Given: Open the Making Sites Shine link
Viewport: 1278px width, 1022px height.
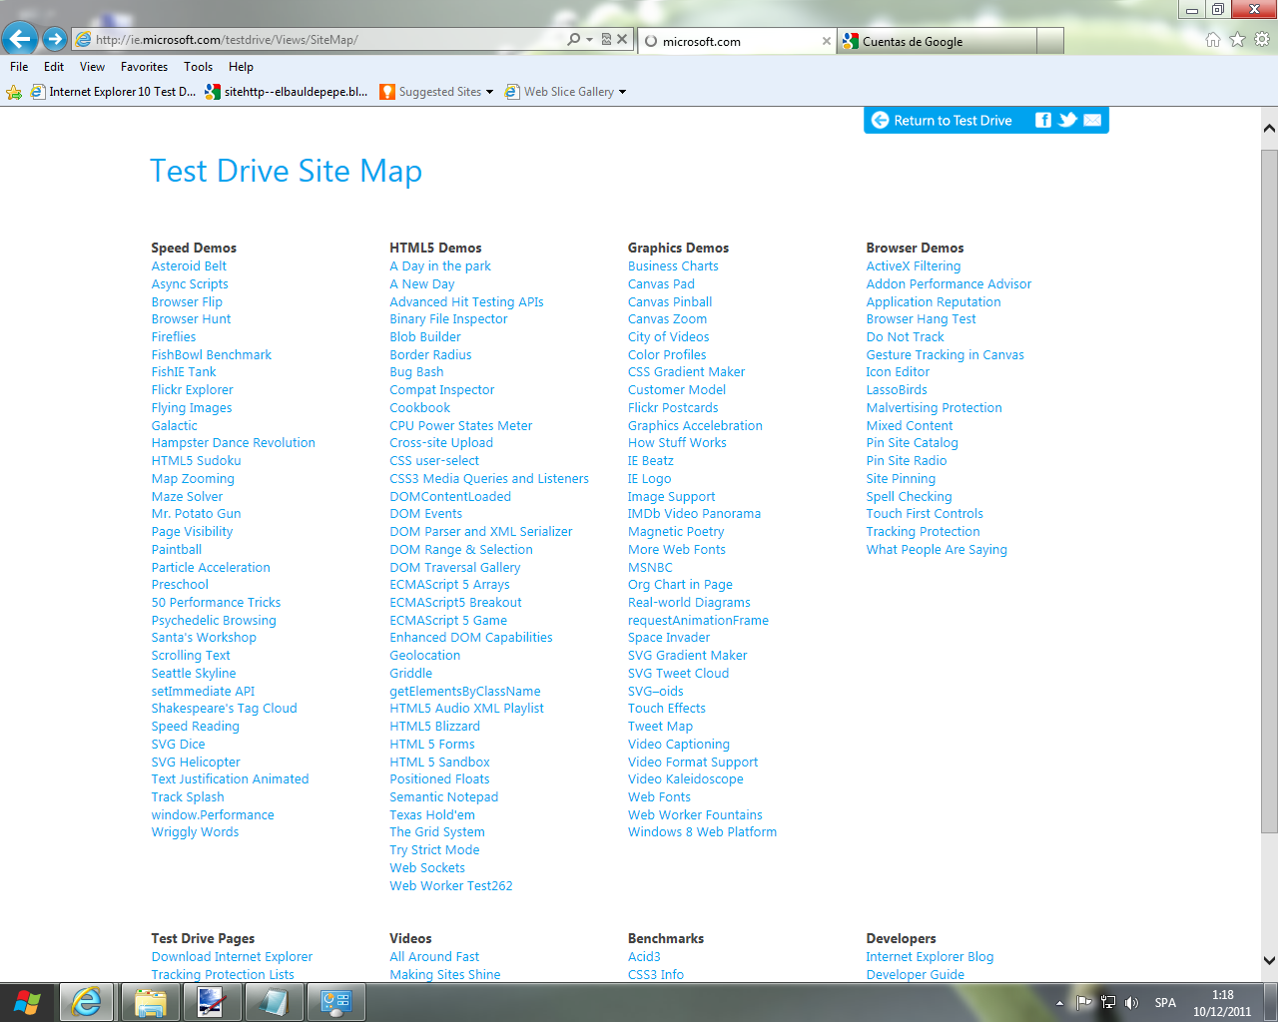Looking at the screenshot, I should pos(444,975).
